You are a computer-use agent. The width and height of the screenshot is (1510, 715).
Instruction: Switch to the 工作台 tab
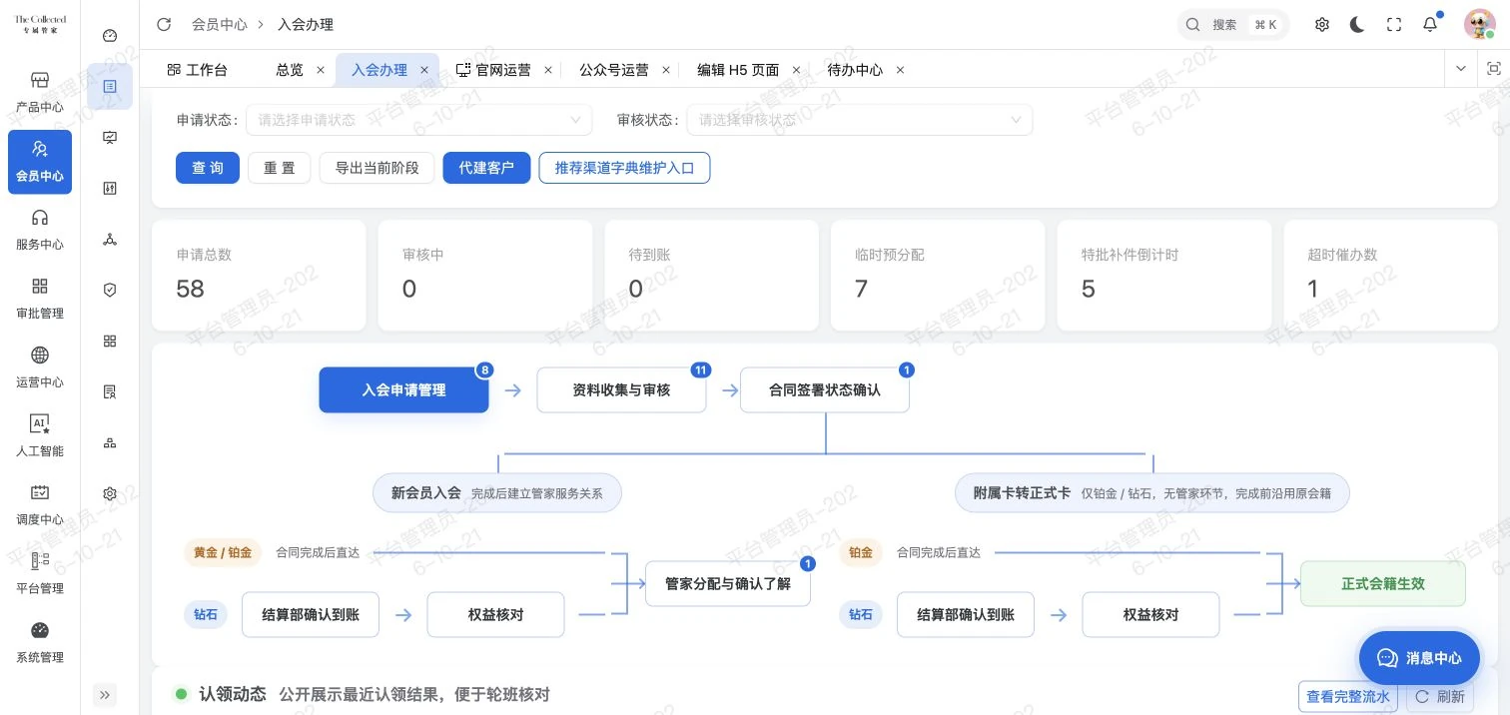pyautogui.click(x=197, y=70)
